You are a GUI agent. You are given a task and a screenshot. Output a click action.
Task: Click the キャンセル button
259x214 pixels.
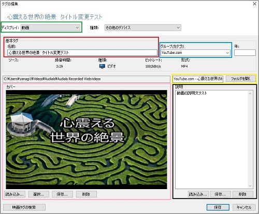[x=244, y=207]
